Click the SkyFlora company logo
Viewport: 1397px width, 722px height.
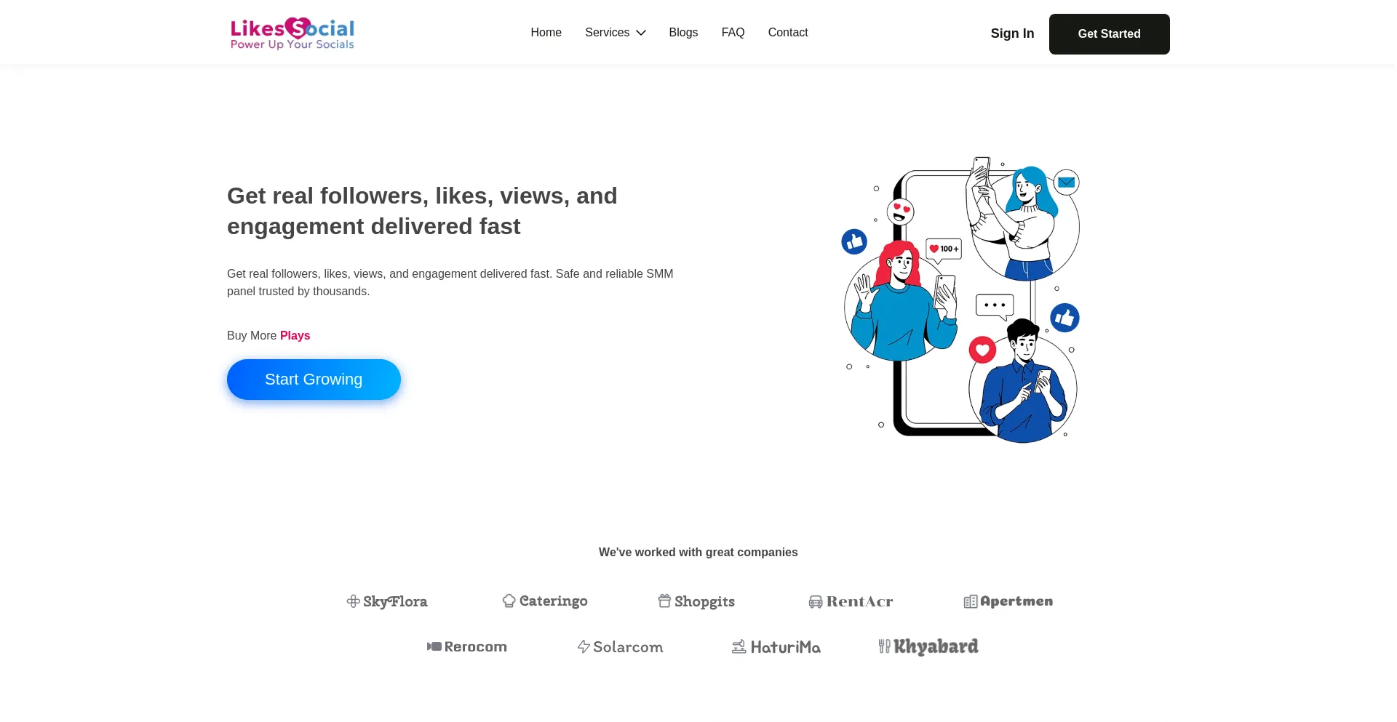tap(387, 601)
